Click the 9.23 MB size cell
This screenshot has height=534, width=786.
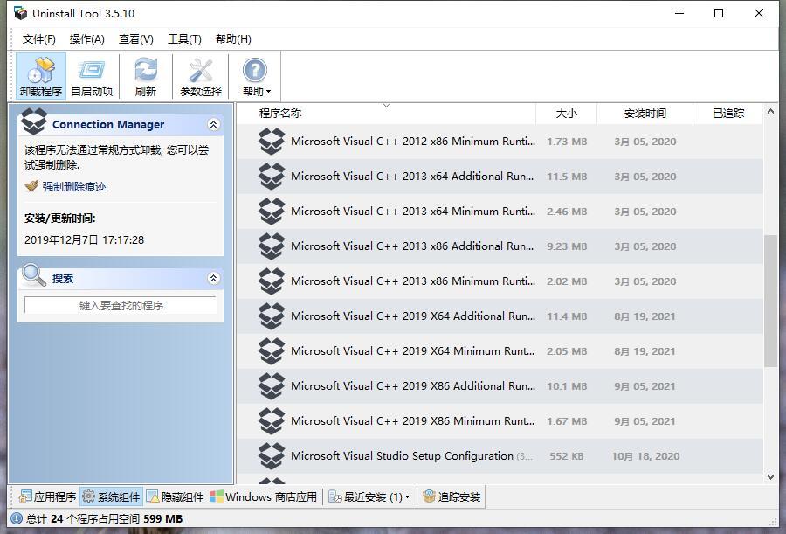point(567,246)
